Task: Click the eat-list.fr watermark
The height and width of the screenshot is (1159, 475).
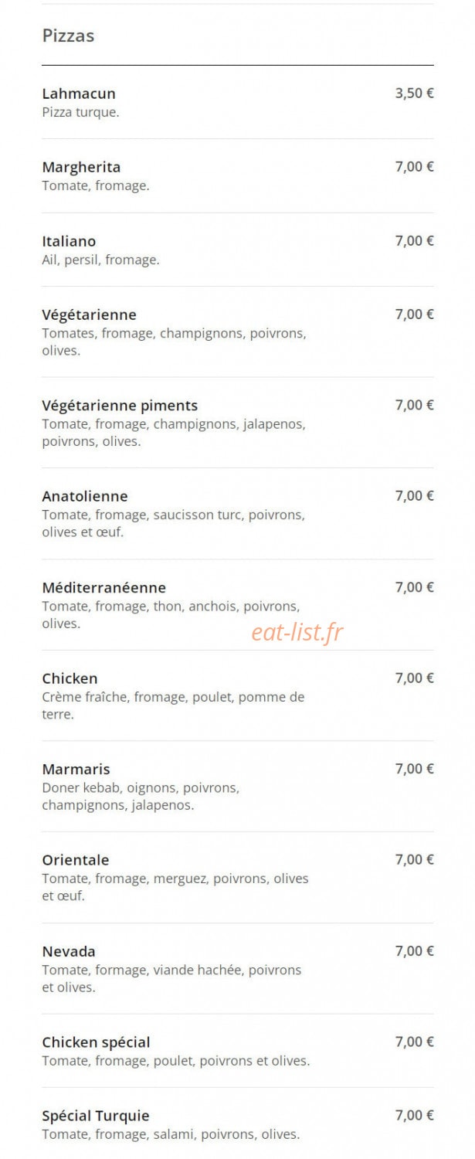Action: [x=297, y=633]
